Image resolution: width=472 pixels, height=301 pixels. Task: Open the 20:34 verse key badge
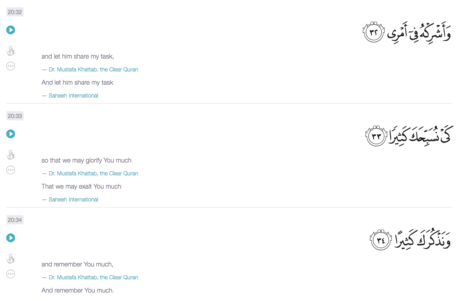(15, 220)
